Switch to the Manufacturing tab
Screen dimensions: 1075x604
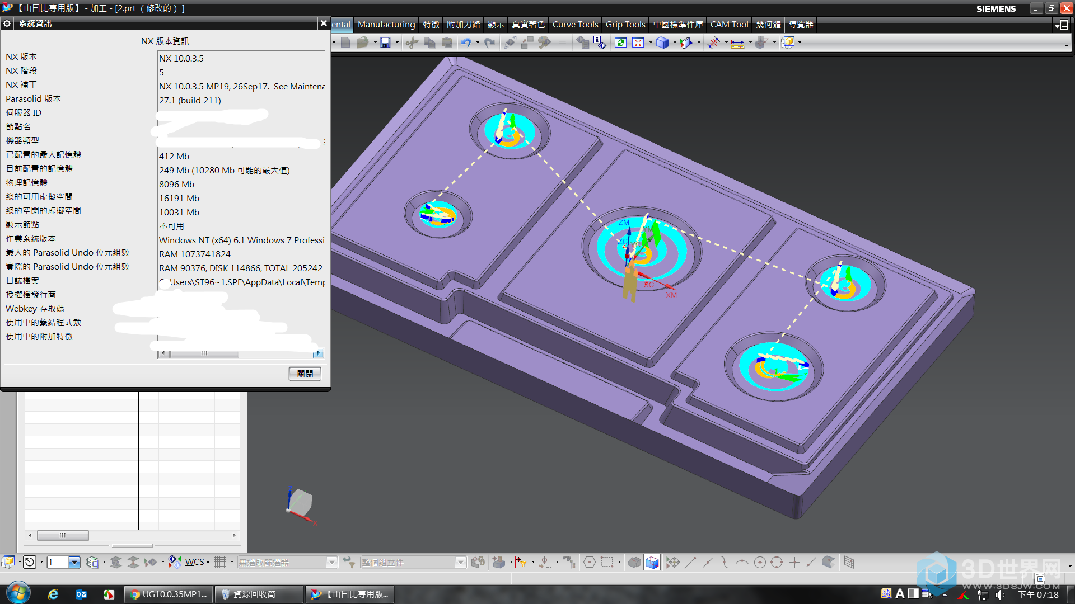[386, 25]
